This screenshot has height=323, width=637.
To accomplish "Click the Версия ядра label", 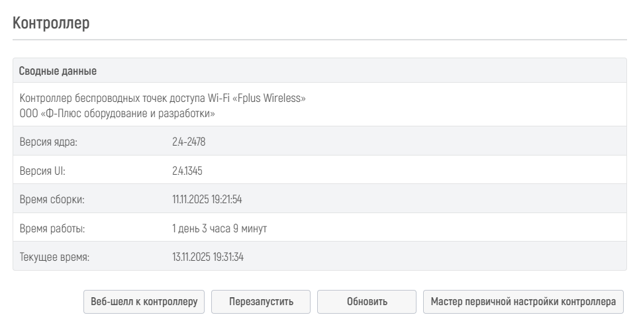I will [x=48, y=142].
